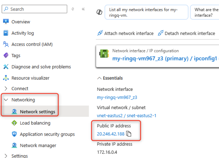
Task: Click Diagnose wrench icon
Action: tap(6, 67)
